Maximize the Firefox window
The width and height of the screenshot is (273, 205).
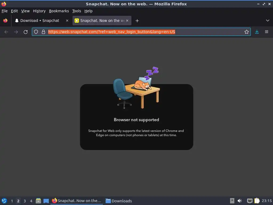point(264,4)
